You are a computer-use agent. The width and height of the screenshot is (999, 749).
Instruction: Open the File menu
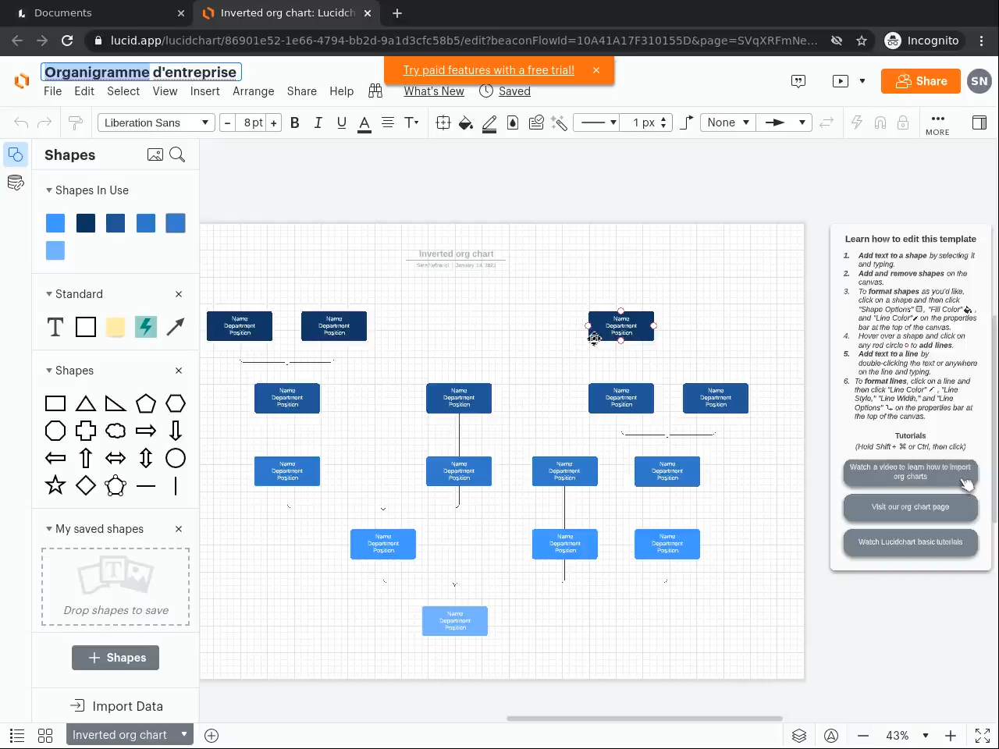point(52,91)
